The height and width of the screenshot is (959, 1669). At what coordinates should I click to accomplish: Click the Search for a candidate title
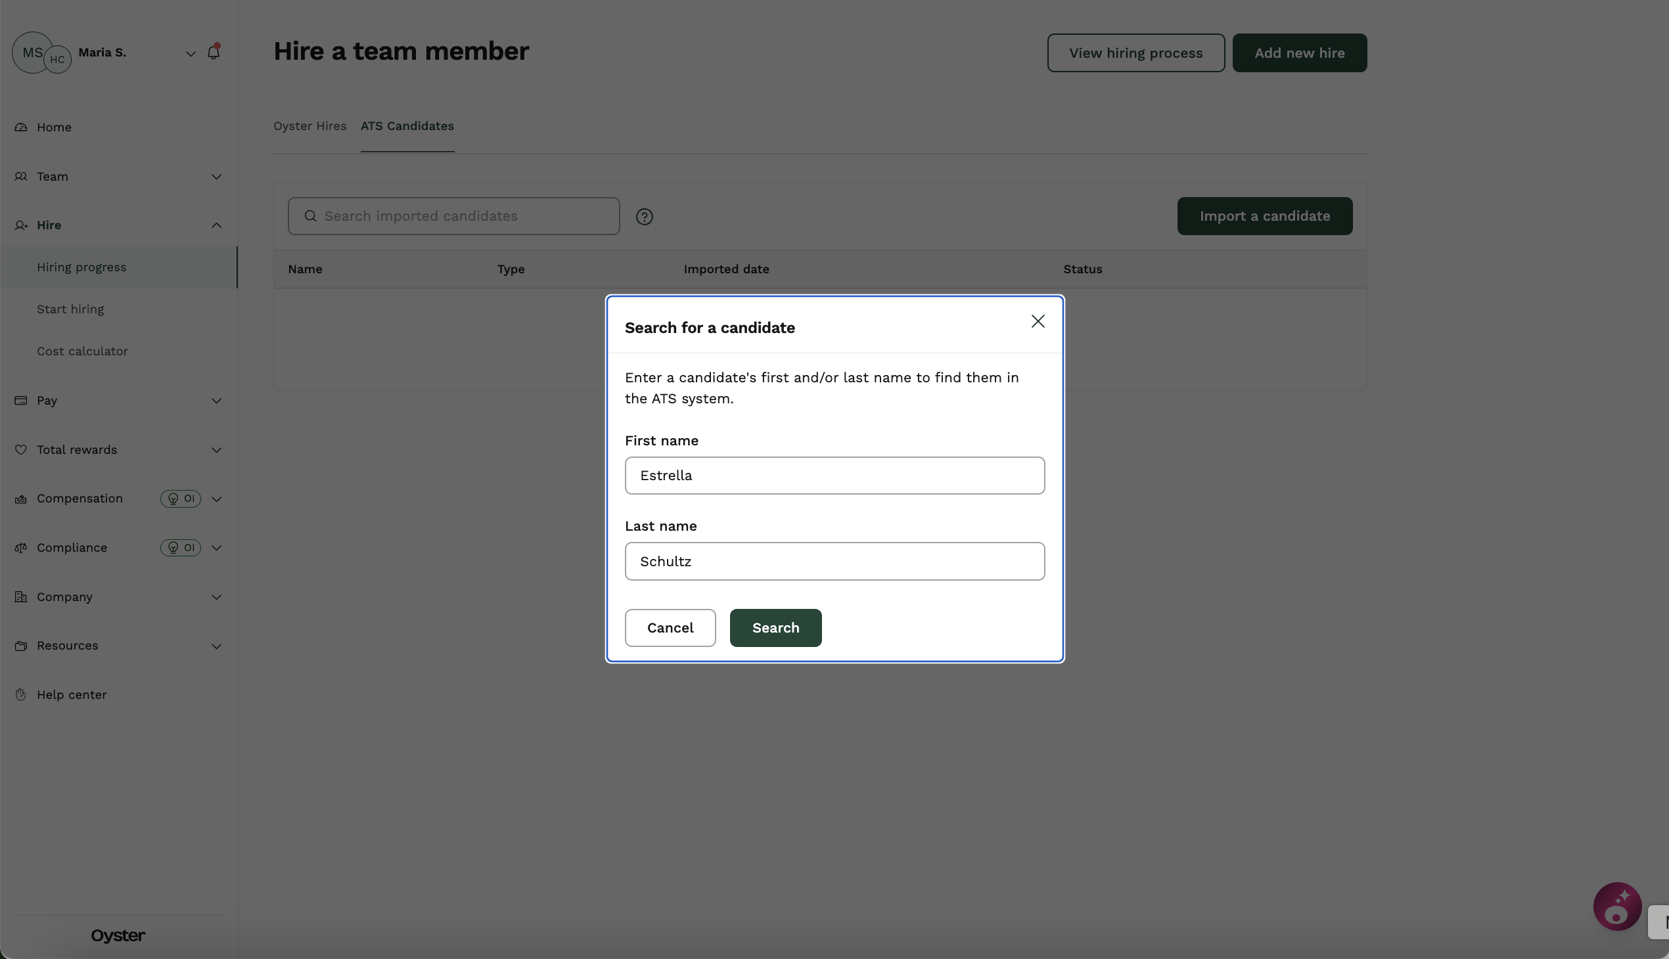[x=710, y=328]
